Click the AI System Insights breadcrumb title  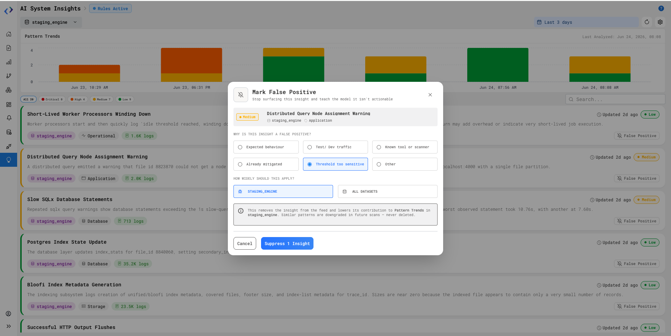(50, 8)
